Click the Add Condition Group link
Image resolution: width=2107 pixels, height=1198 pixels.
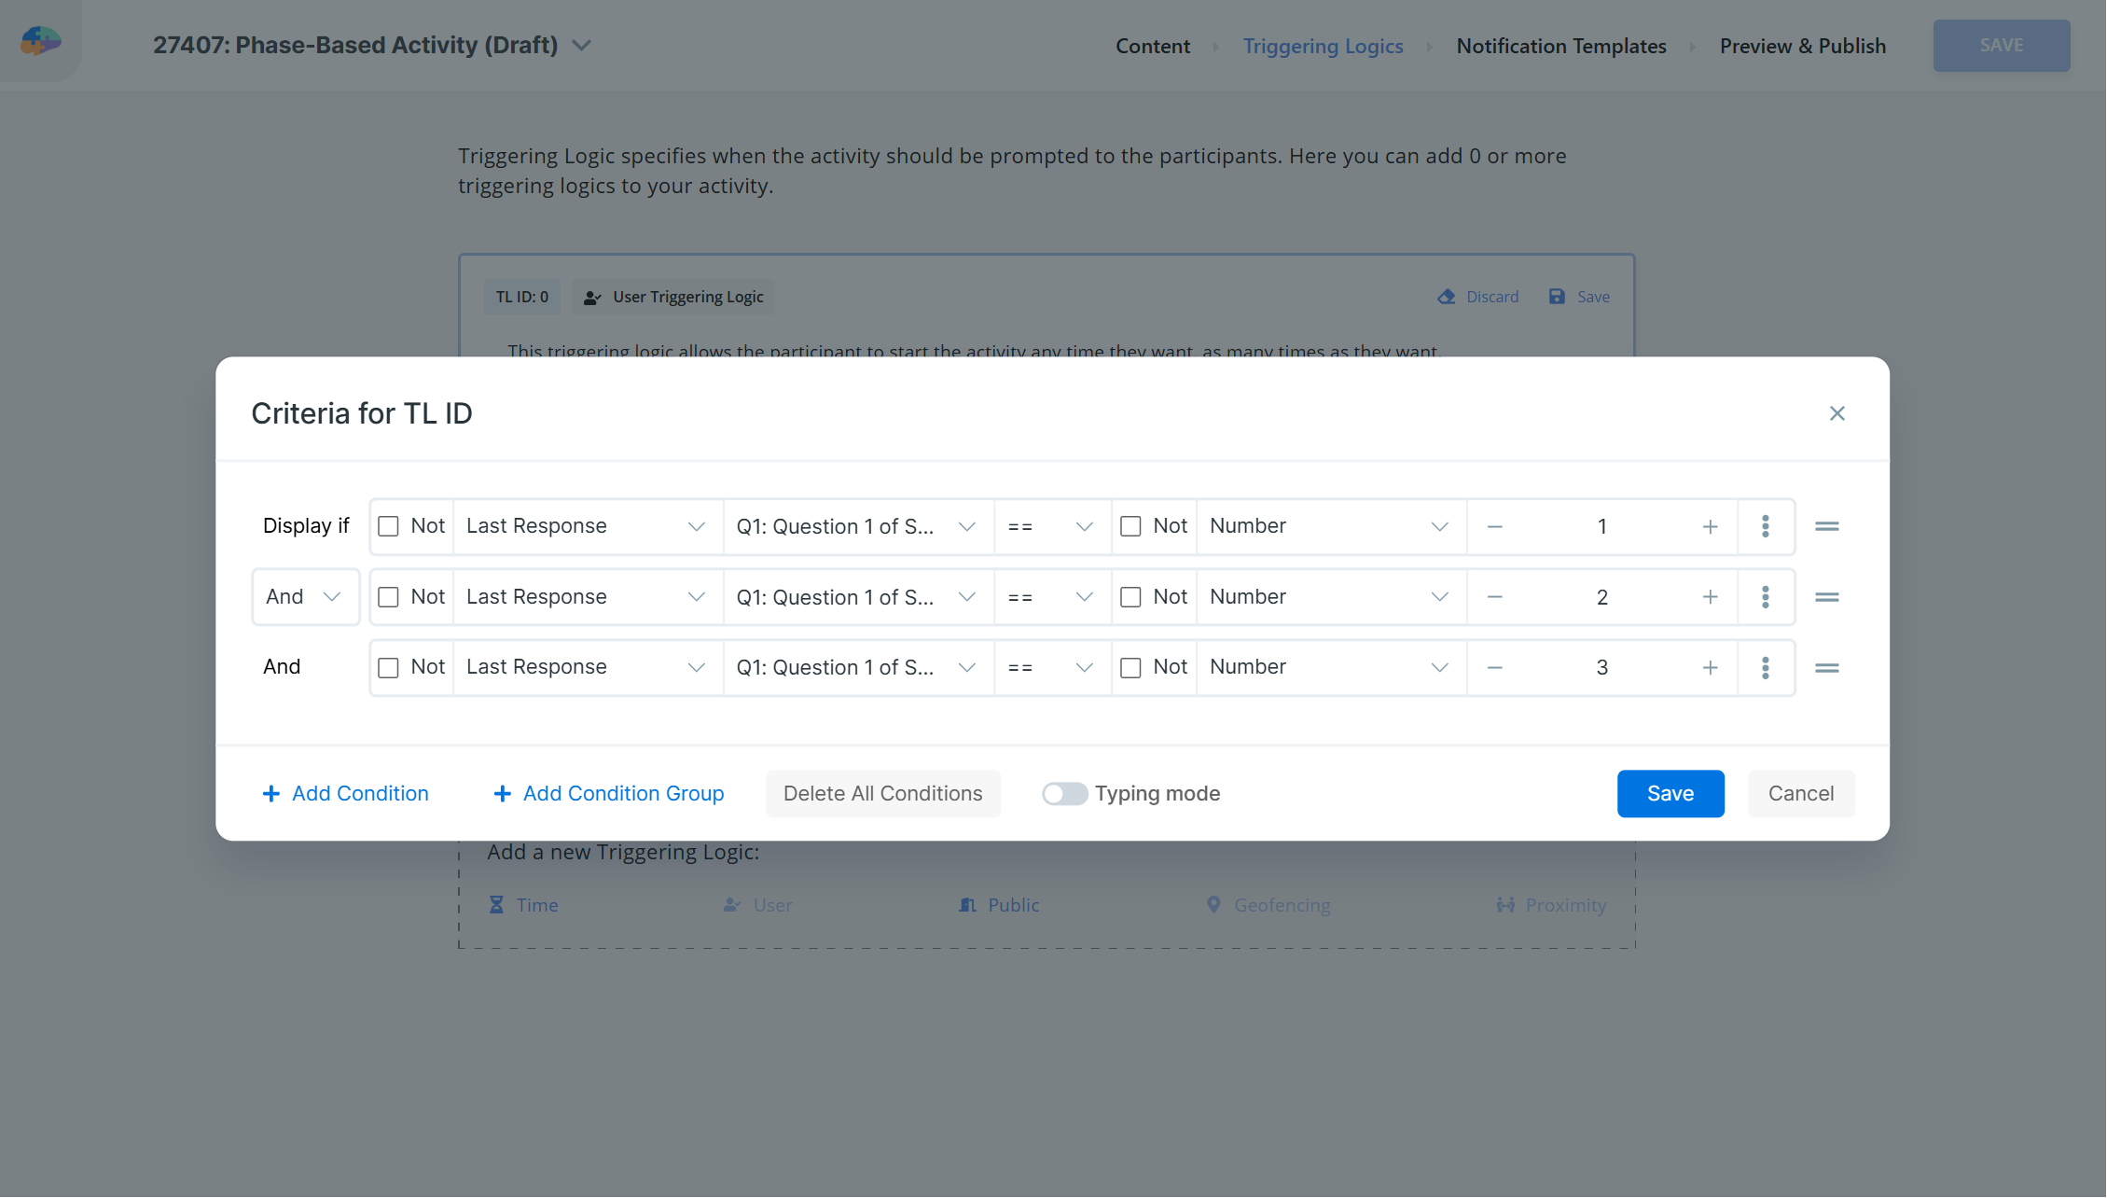[608, 794]
